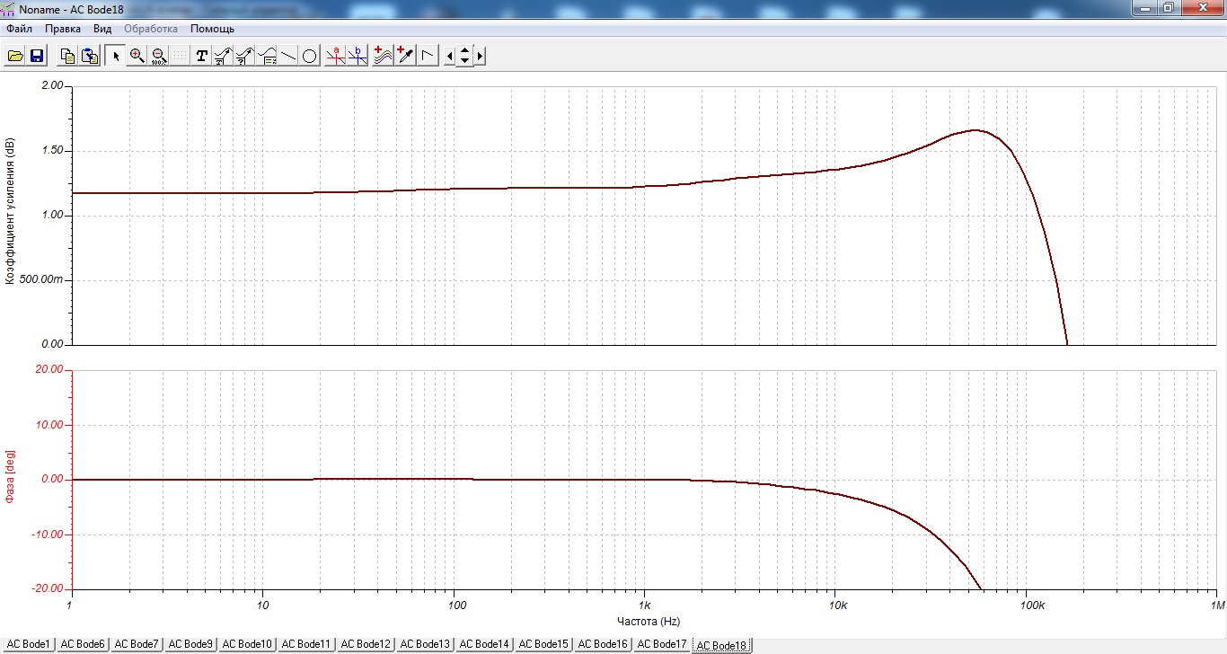Paste from clipboard toolbar icon
The width and height of the screenshot is (1227, 654).
coord(89,56)
